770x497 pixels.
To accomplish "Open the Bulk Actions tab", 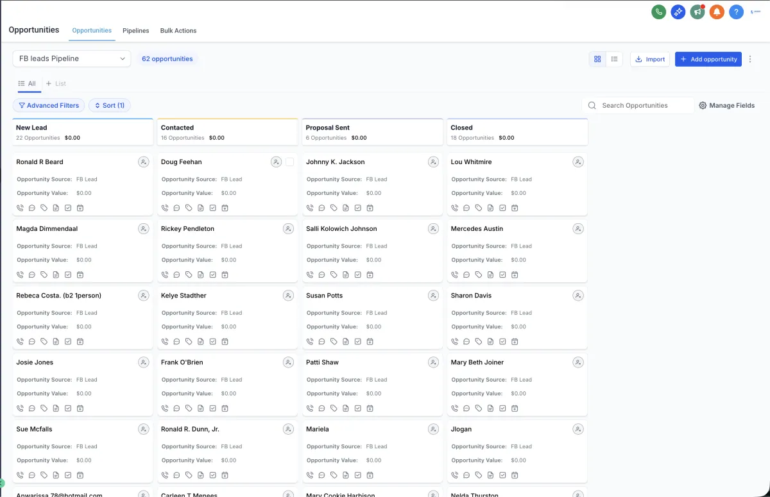I will coord(178,31).
